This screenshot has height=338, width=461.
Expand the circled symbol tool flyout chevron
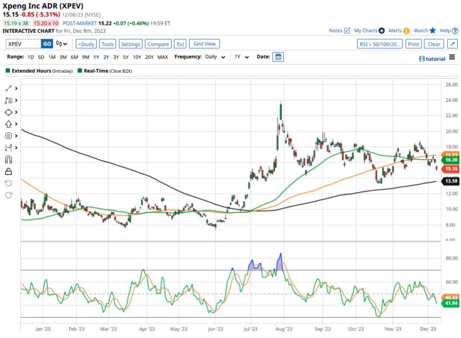(x=16, y=136)
